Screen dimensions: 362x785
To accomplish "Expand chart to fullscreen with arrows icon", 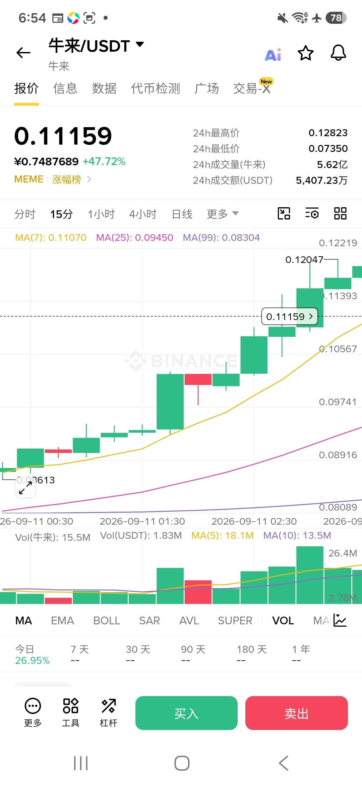I will click(25, 487).
